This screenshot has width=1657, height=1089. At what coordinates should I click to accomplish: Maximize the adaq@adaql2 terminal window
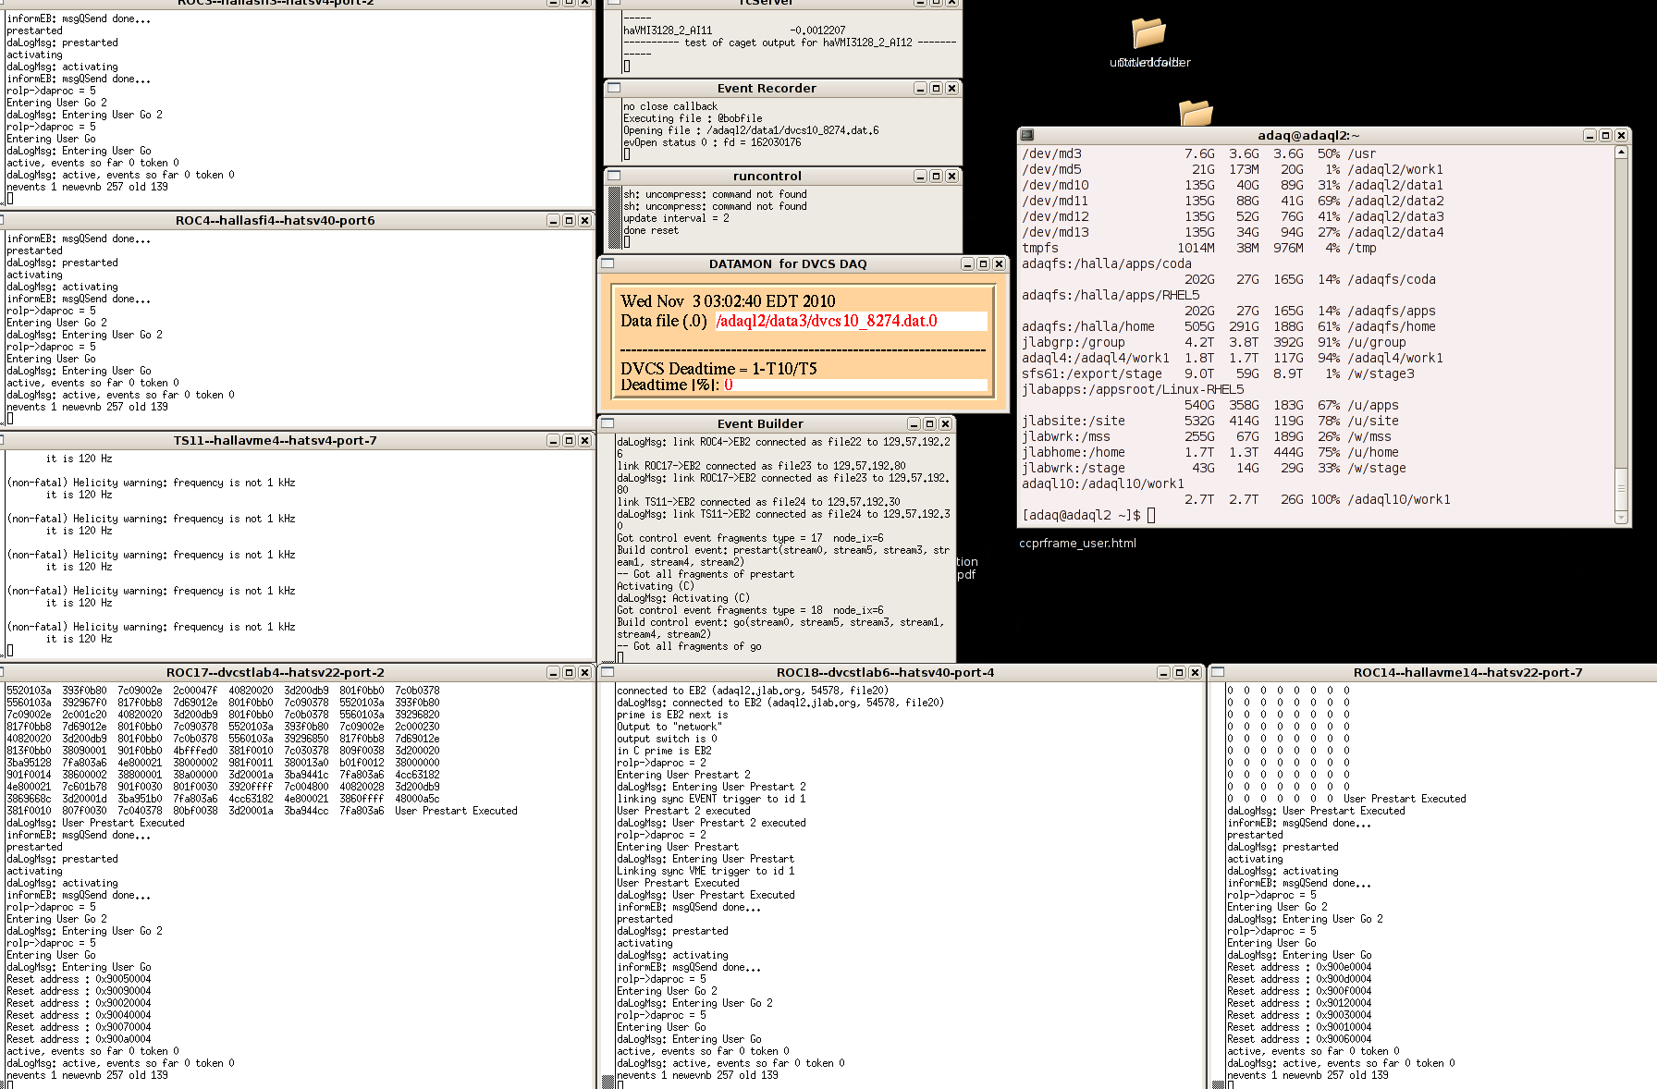click(x=1605, y=135)
